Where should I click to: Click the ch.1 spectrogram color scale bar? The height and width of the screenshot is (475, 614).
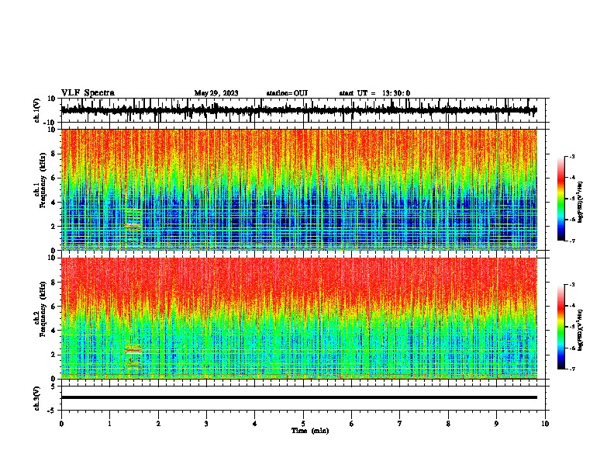561,199
